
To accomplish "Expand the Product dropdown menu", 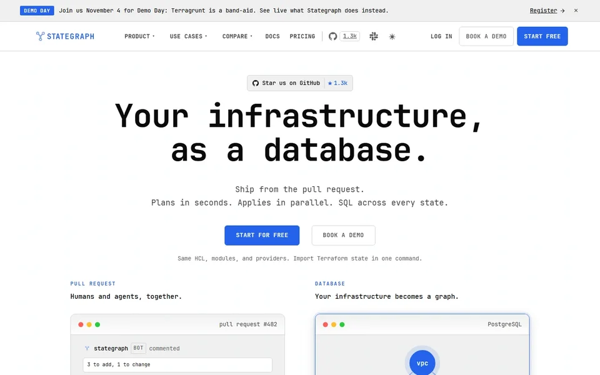I will [x=139, y=36].
